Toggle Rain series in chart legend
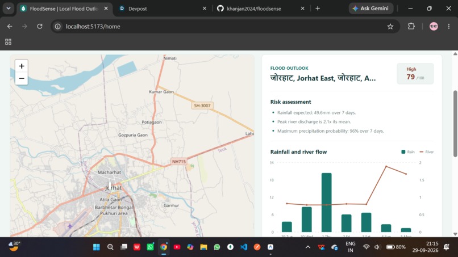This screenshot has height=257, width=458. tap(408, 152)
